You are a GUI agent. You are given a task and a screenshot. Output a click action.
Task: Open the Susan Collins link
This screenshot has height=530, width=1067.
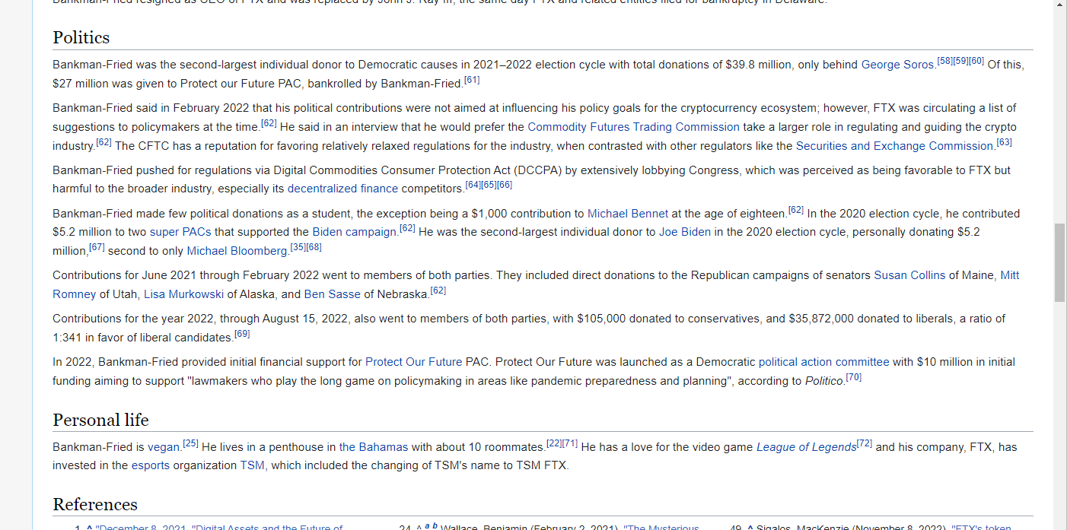tap(909, 275)
